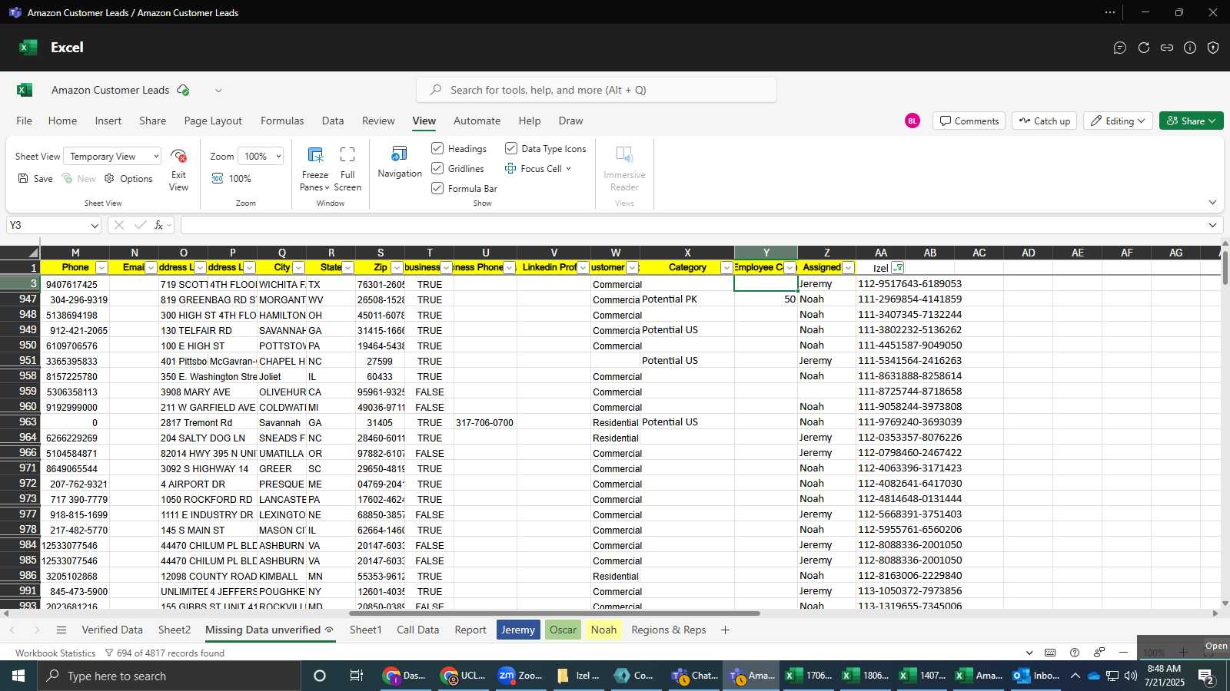The width and height of the screenshot is (1230, 691).
Task: Select all cells with corner triangle
Action: 33,253
